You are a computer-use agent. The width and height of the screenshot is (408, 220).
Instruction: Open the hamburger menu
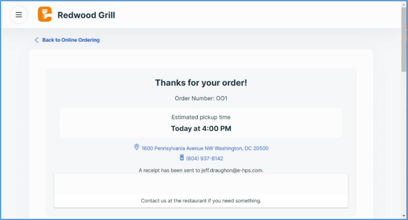[19, 15]
